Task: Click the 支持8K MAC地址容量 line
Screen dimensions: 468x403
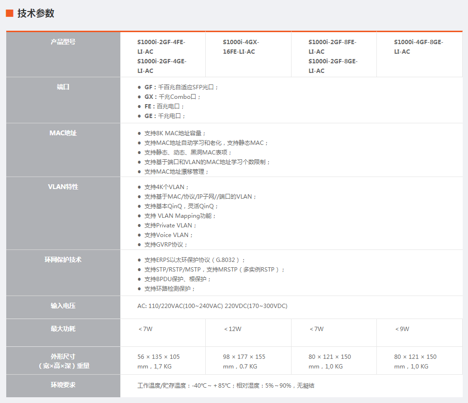Action: coord(175,133)
